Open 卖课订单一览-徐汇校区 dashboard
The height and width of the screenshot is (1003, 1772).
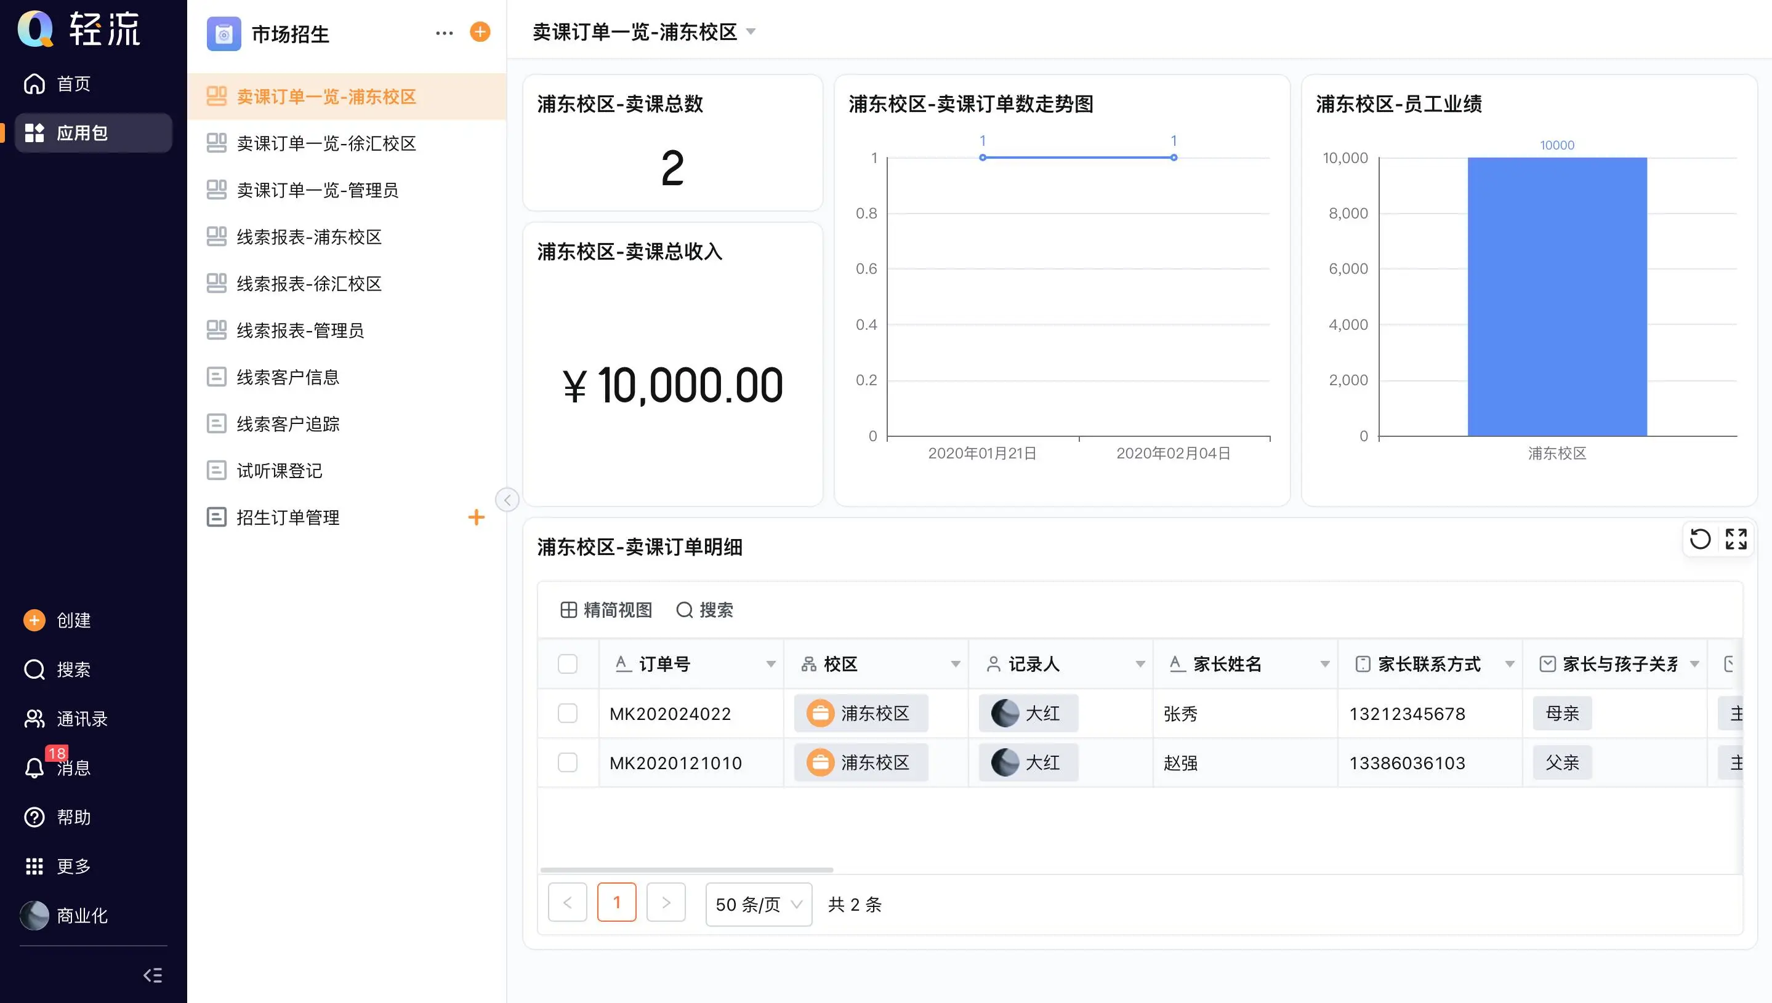[347, 143]
